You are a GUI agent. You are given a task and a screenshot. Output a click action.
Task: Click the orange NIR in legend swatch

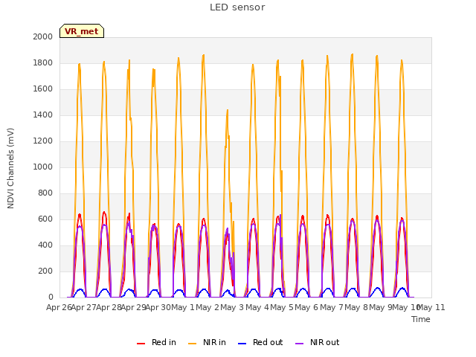[193, 344]
